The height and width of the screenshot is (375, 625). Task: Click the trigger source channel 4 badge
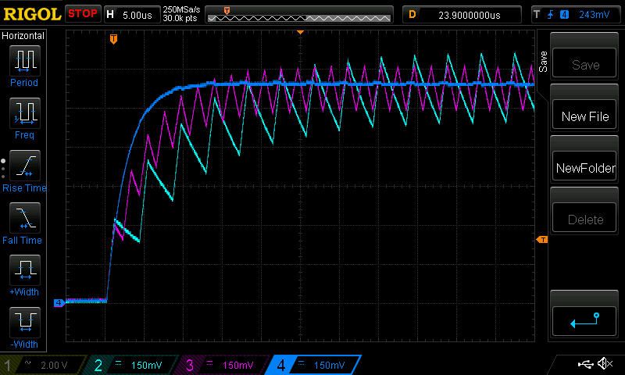point(564,15)
